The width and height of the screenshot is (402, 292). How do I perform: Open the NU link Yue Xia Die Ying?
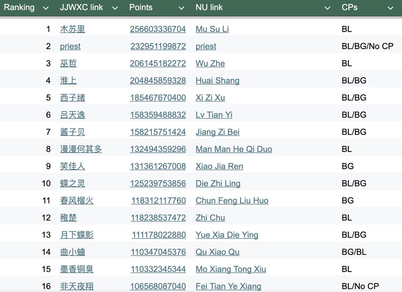[x=227, y=235]
